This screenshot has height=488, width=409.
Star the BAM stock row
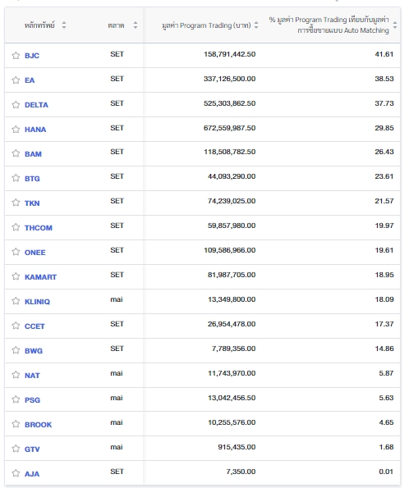point(16,153)
